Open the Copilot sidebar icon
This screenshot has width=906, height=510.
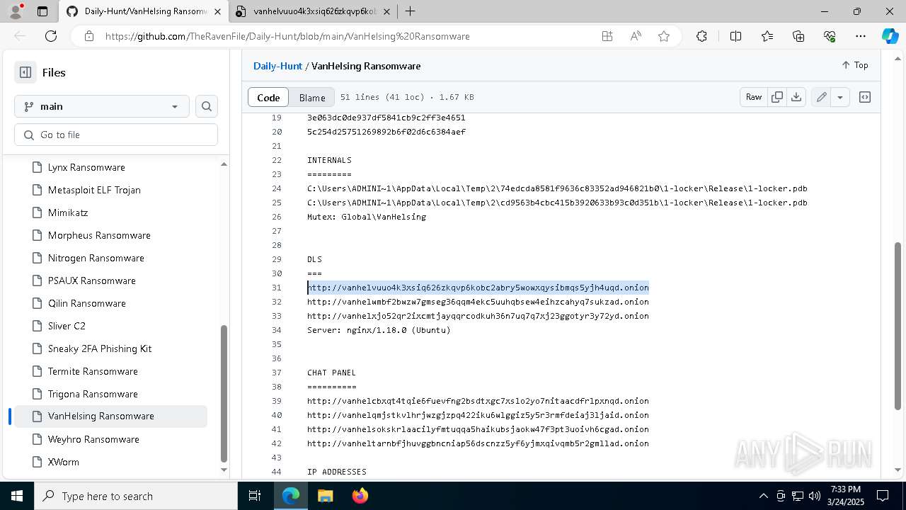click(x=890, y=36)
